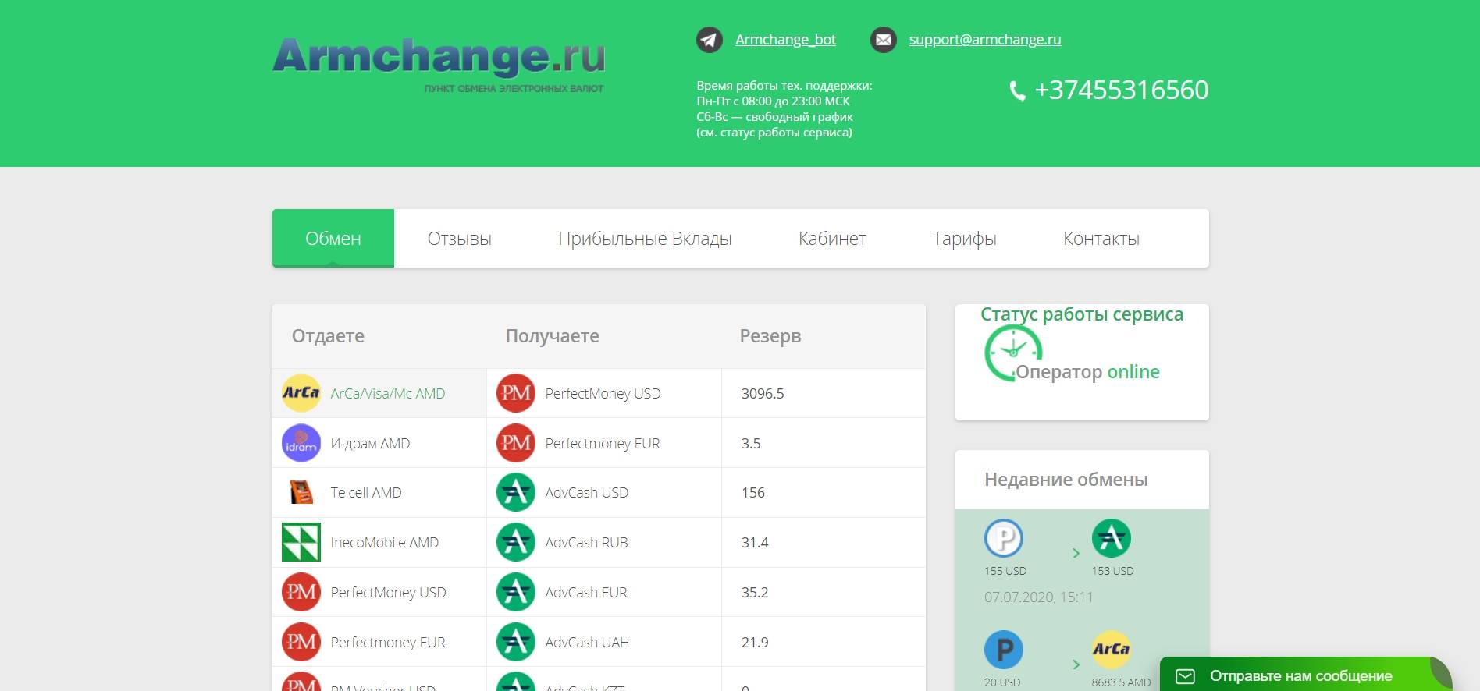
Task: Click the AdvCash USD icon
Action: point(516,492)
